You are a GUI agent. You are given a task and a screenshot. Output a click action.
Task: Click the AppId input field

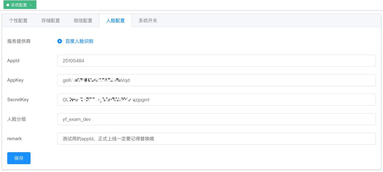216,61
